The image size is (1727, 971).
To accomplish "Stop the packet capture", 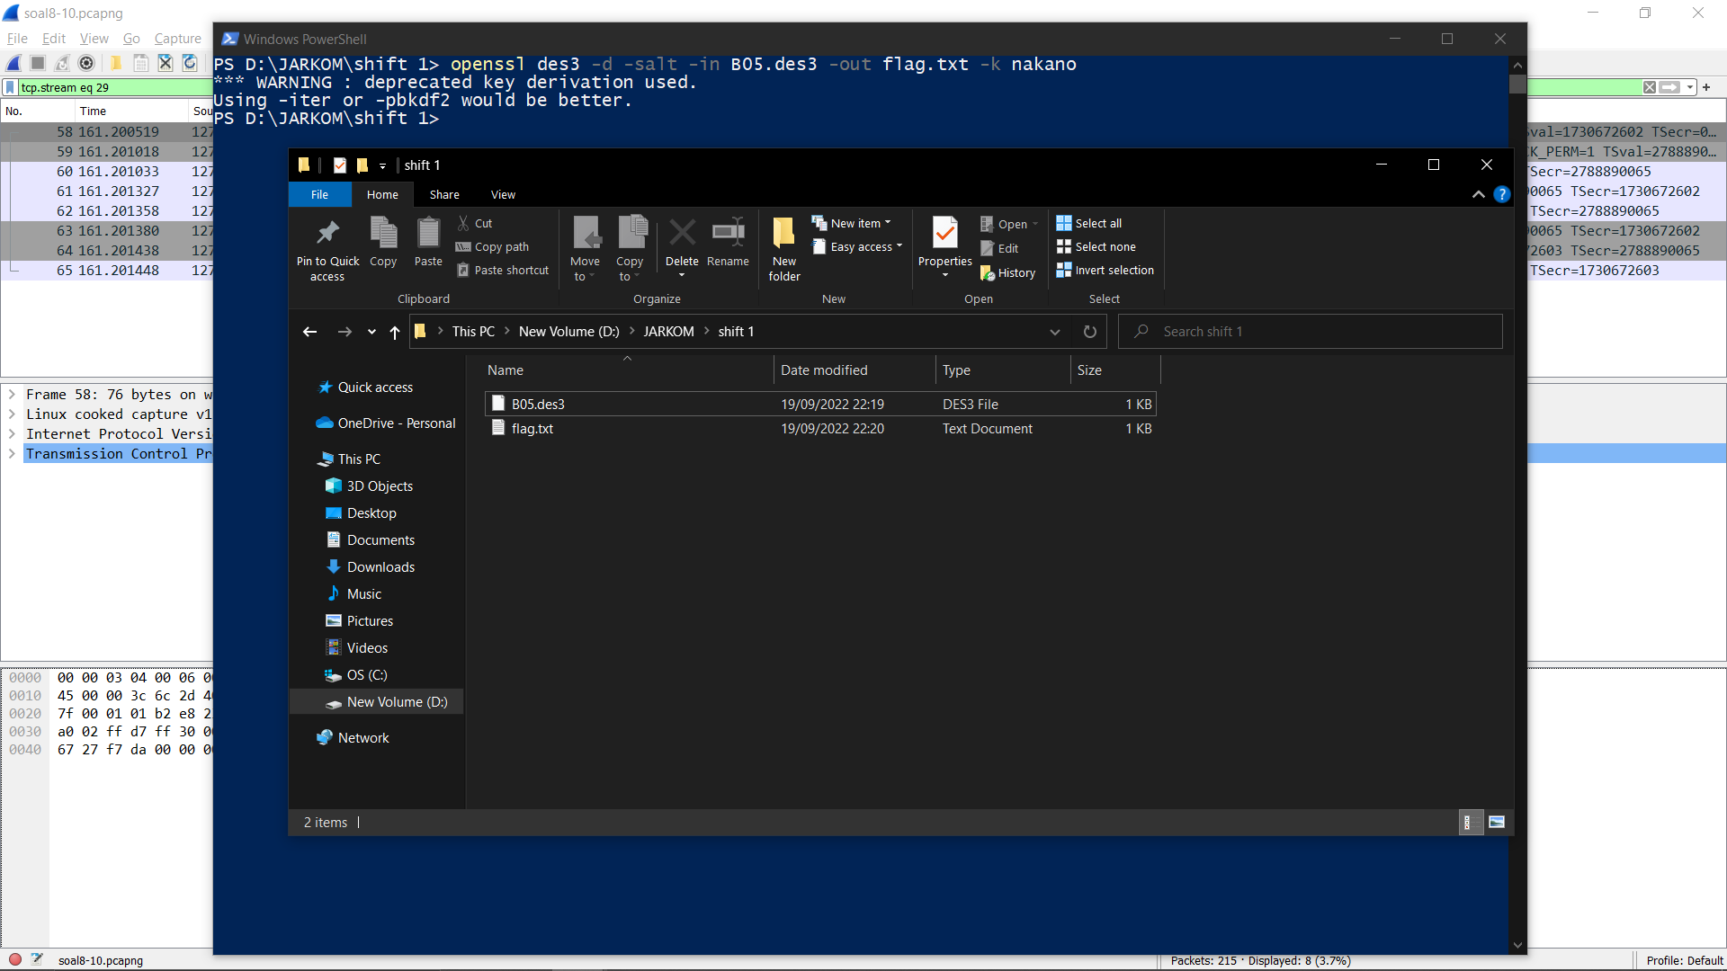I will pyautogui.click(x=37, y=63).
